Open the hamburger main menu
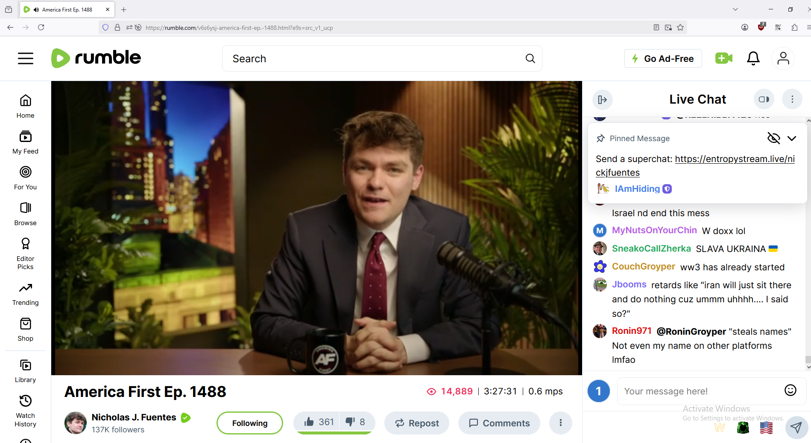 point(26,58)
